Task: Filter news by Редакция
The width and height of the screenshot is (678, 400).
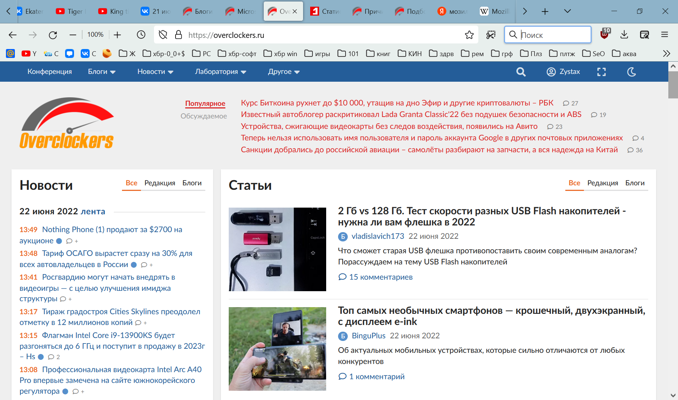Action: tap(160, 183)
